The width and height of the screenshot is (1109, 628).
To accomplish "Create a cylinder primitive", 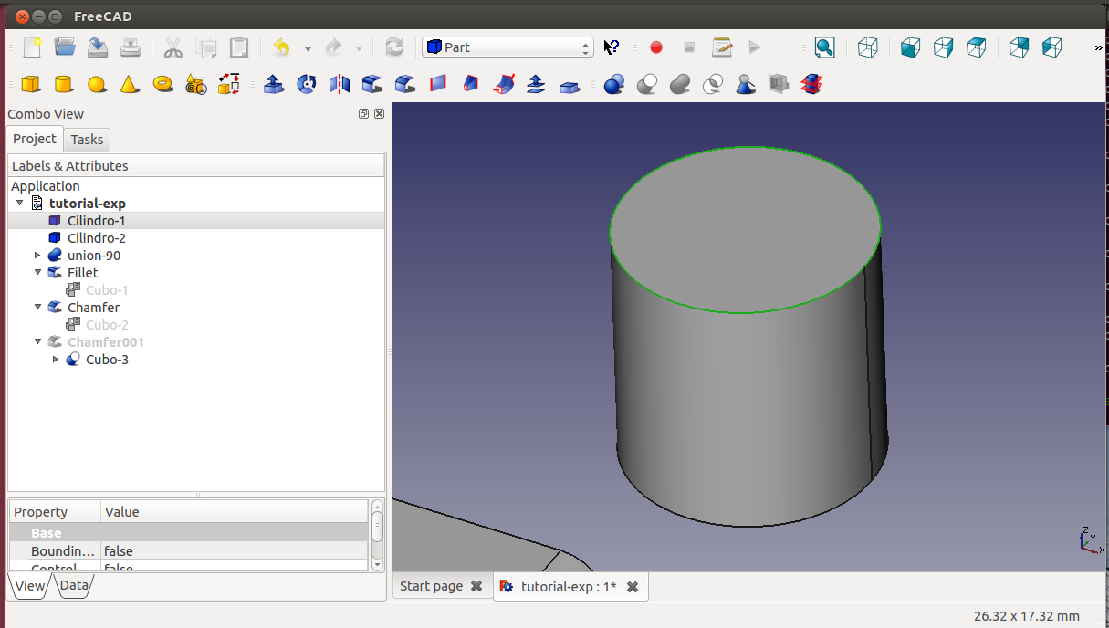I will coord(63,84).
